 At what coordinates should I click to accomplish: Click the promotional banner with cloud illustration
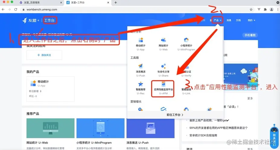[241, 77]
